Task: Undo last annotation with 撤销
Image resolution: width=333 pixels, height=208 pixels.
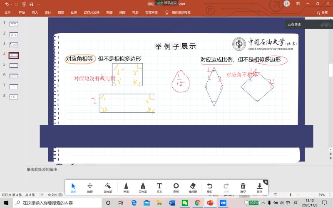Action: pyautogui.click(x=210, y=188)
